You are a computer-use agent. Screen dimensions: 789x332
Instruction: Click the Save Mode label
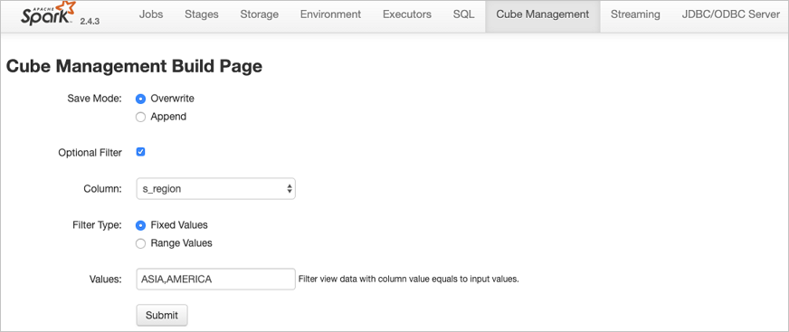[x=95, y=98]
